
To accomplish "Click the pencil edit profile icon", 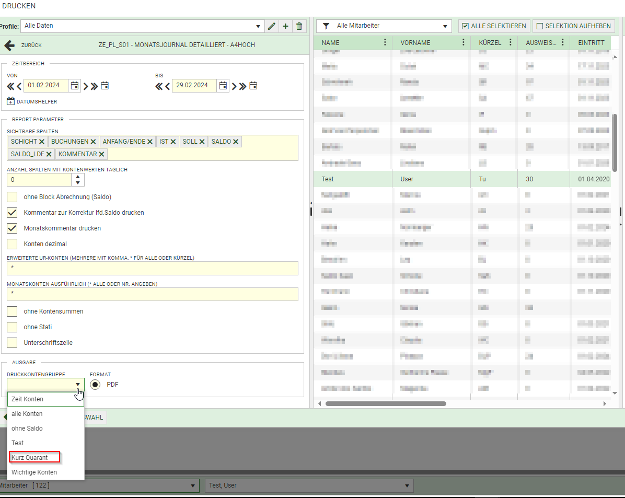I will (271, 26).
